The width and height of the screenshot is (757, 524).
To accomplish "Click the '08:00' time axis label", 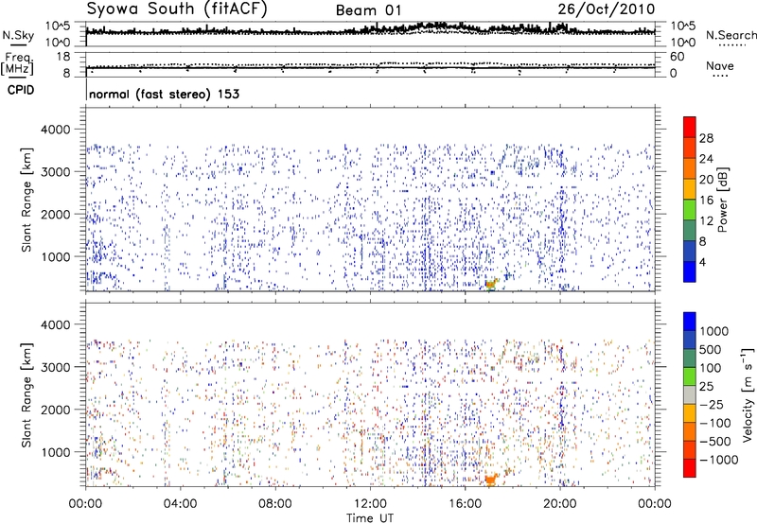I will (x=275, y=504).
